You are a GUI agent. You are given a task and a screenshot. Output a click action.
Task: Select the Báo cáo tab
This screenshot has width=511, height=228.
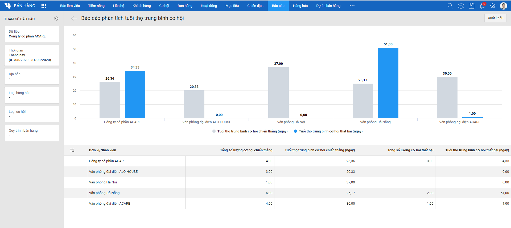[x=278, y=6]
